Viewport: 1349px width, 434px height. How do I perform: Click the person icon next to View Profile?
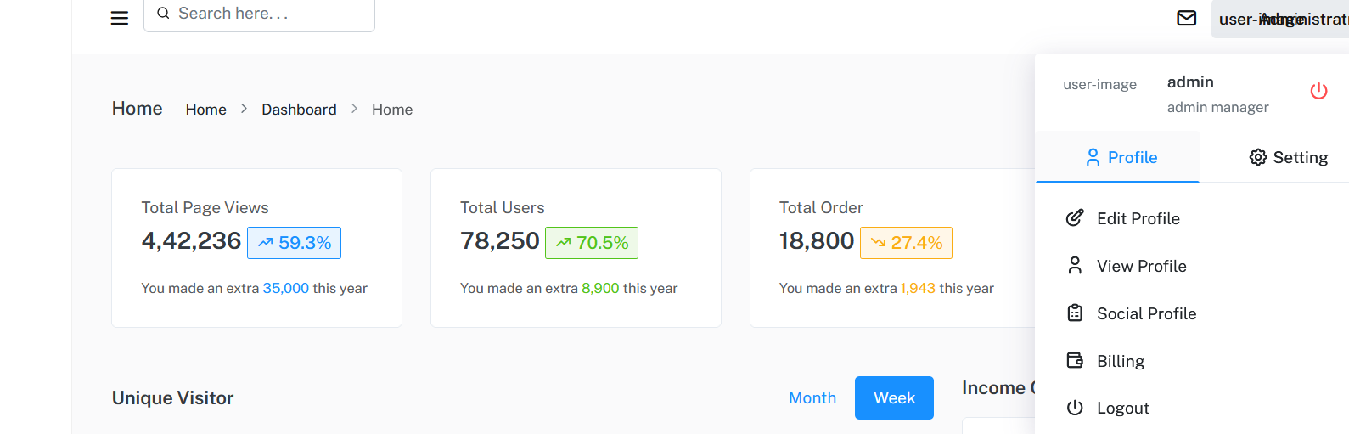point(1075,266)
